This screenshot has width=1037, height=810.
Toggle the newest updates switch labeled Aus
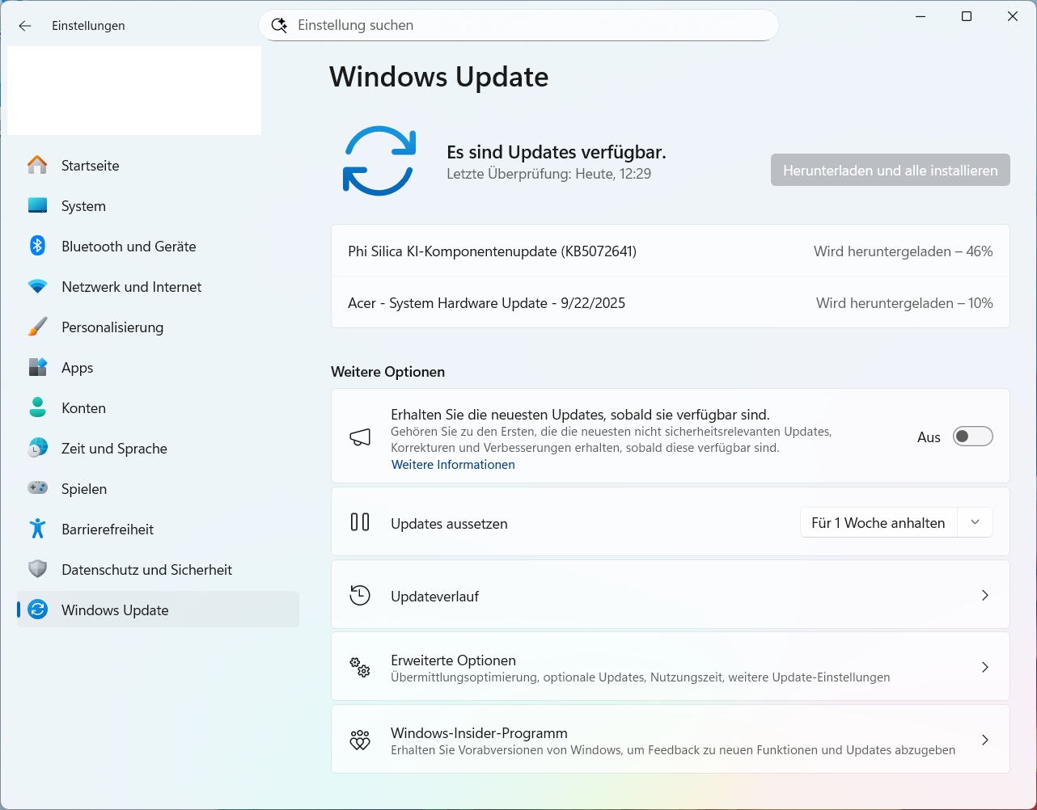(x=972, y=437)
